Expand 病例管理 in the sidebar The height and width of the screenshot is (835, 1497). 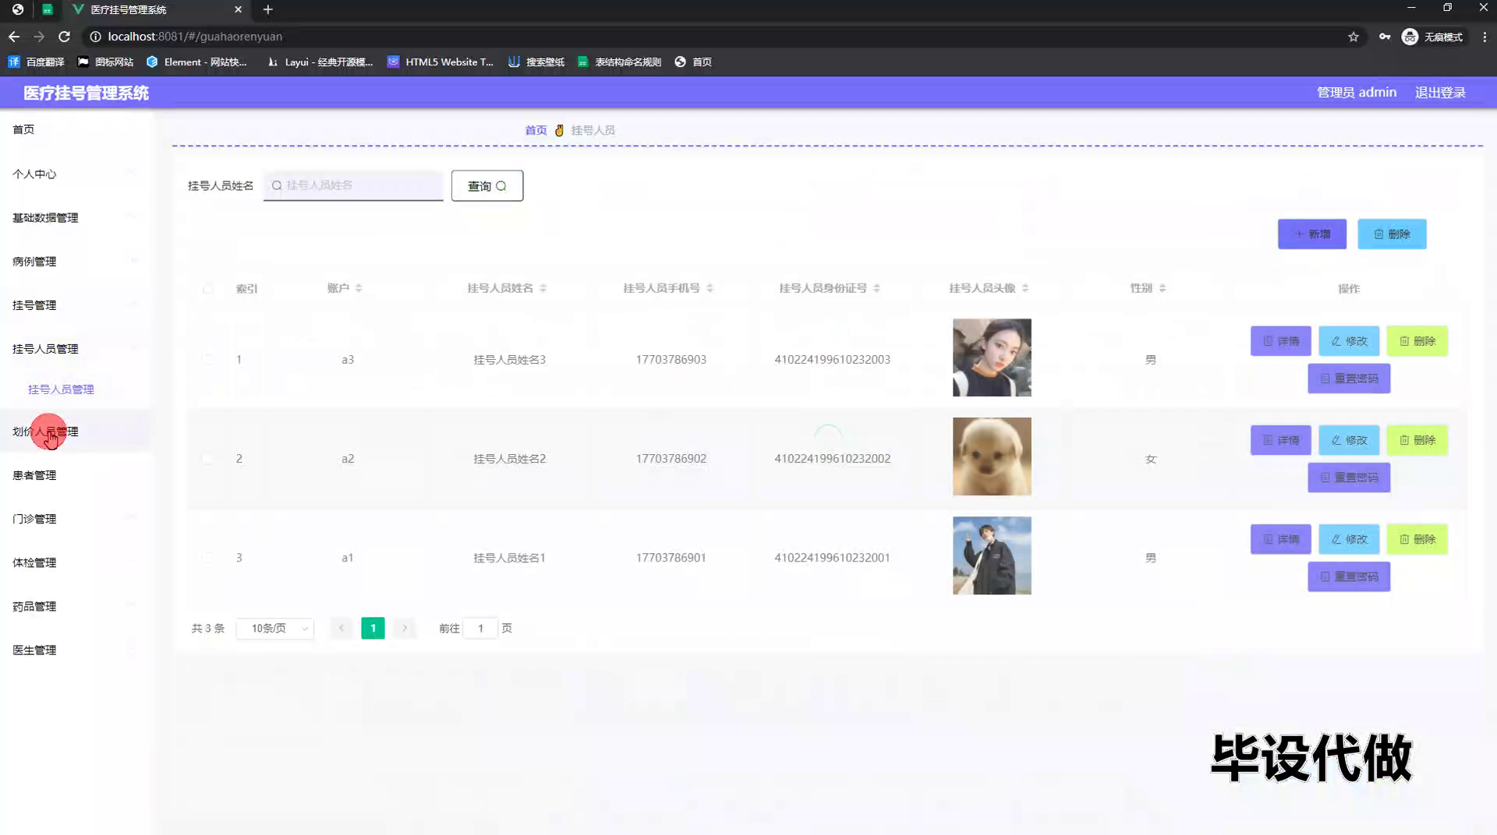click(x=76, y=261)
